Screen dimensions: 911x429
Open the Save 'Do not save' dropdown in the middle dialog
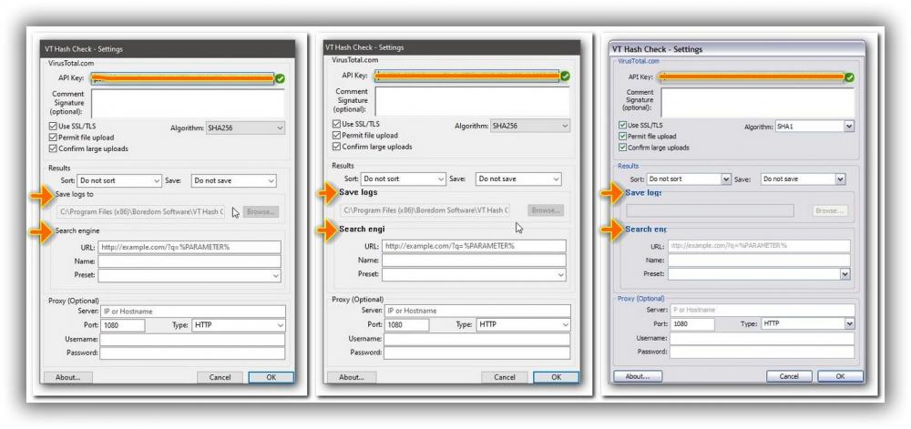pyautogui.click(x=517, y=179)
